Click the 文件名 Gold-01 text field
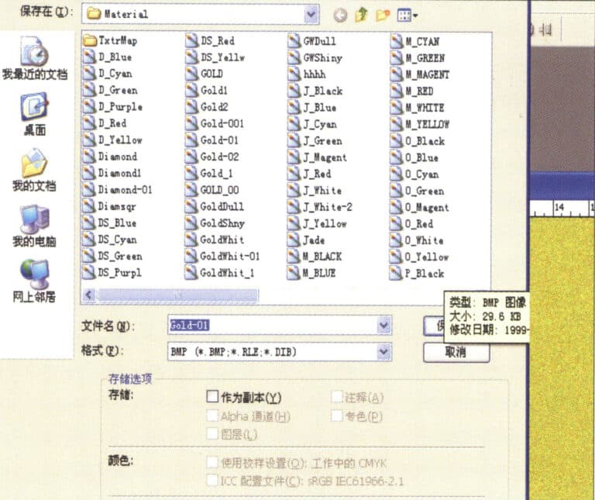This screenshot has height=500, width=595. click(273, 325)
